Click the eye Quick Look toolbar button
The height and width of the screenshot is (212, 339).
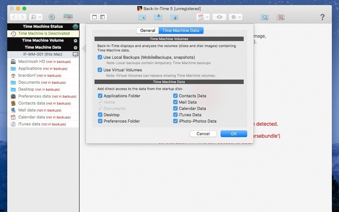tap(219, 17)
